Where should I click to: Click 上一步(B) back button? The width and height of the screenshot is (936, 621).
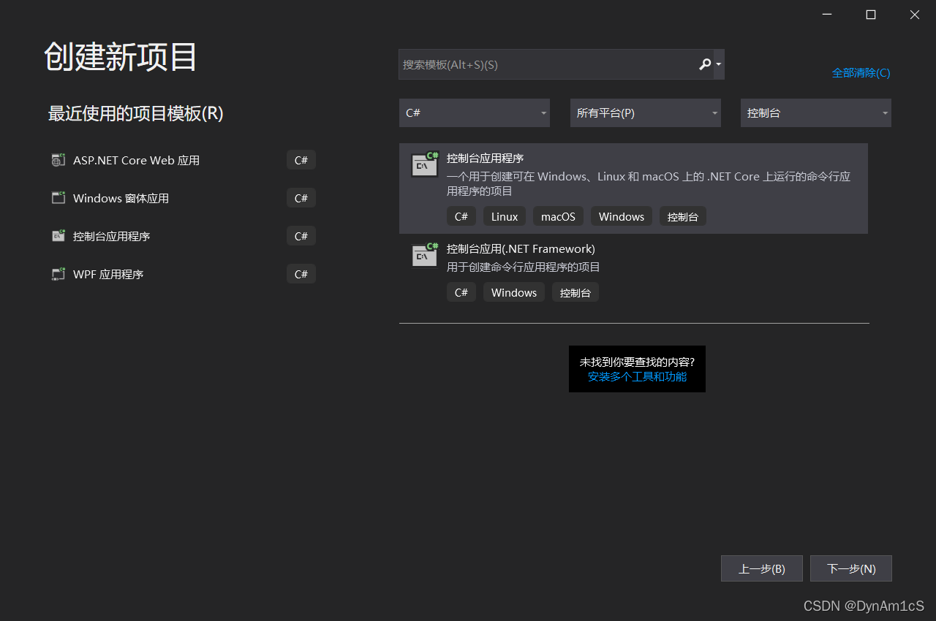(x=762, y=568)
